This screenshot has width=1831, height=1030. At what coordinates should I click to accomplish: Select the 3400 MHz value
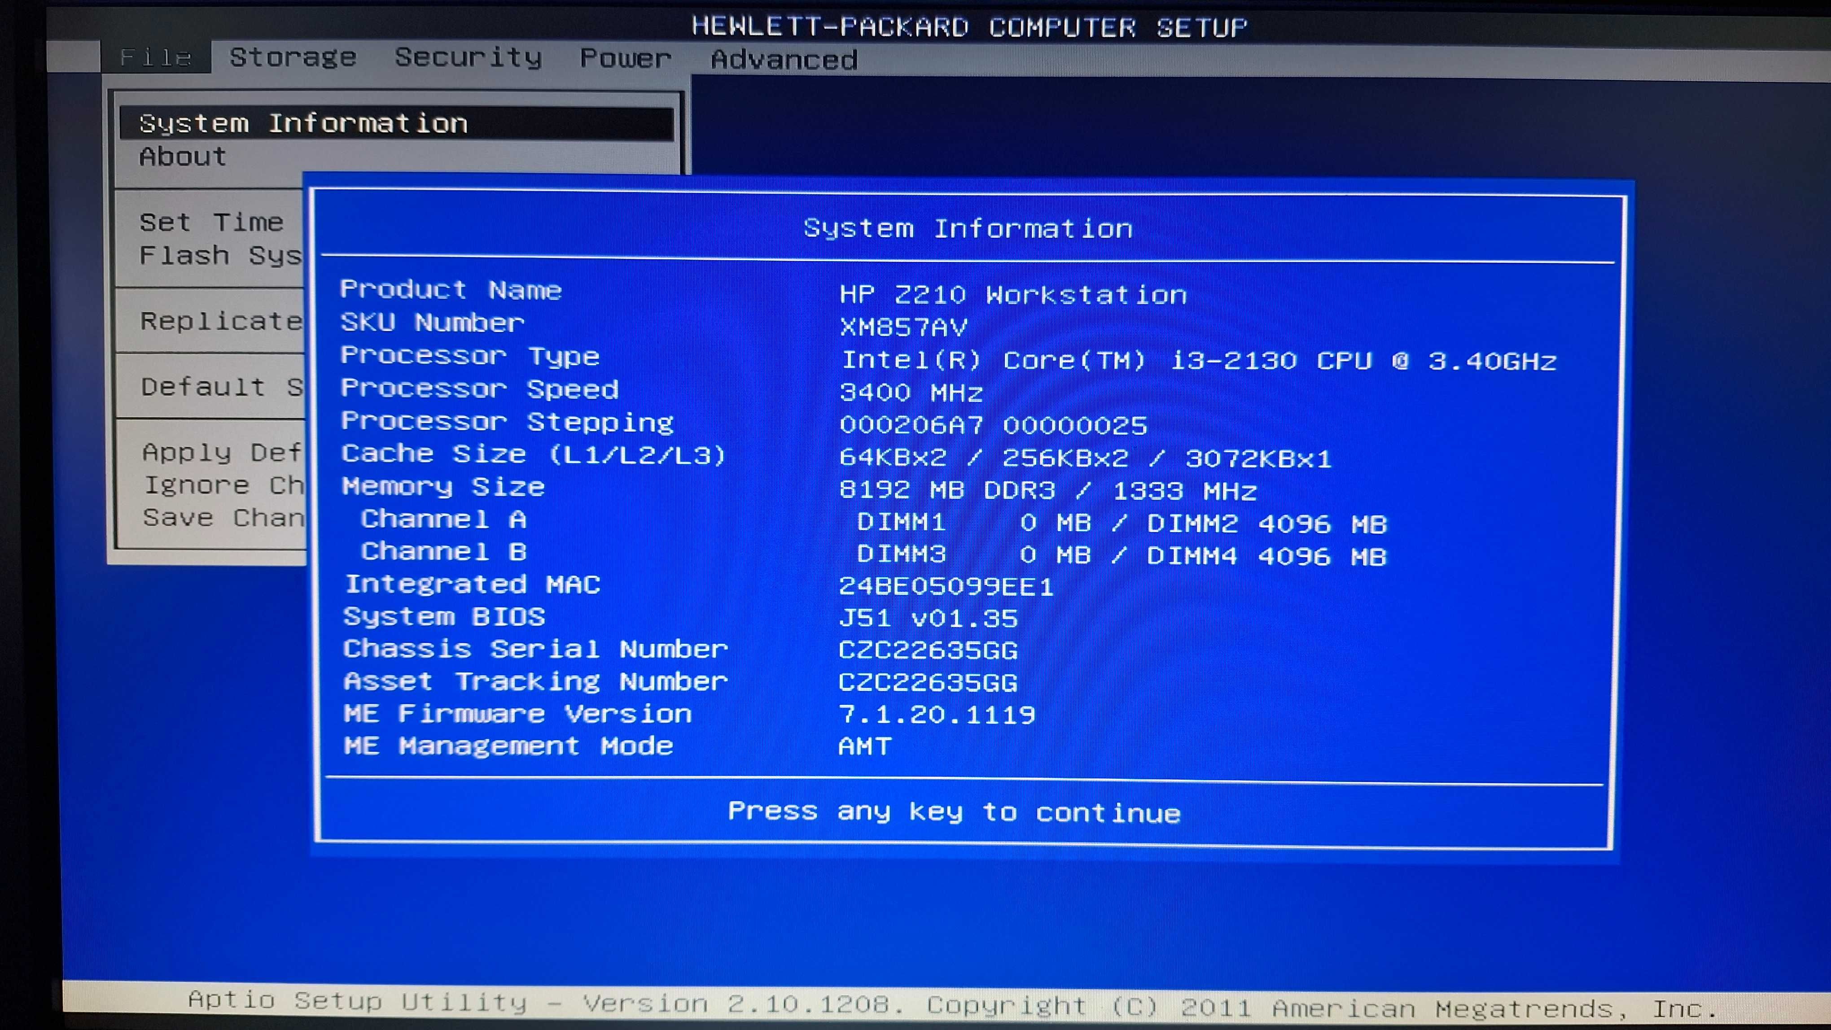tap(911, 393)
